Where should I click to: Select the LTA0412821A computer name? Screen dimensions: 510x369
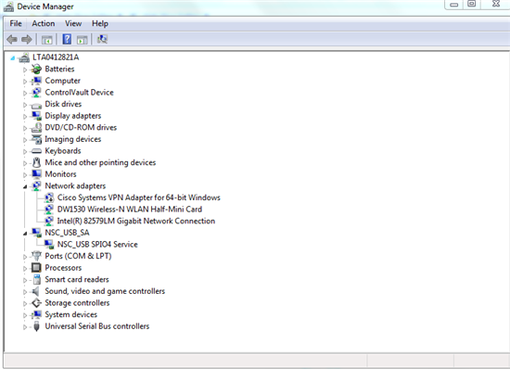coord(56,57)
